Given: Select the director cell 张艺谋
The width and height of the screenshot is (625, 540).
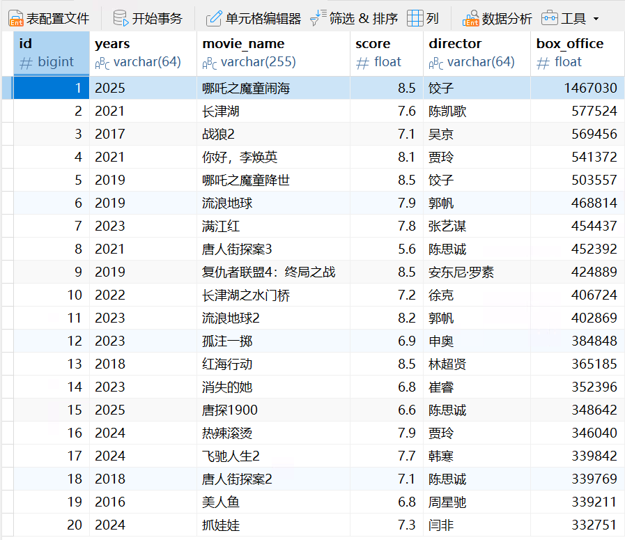Looking at the screenshot, I should (447, 226).
